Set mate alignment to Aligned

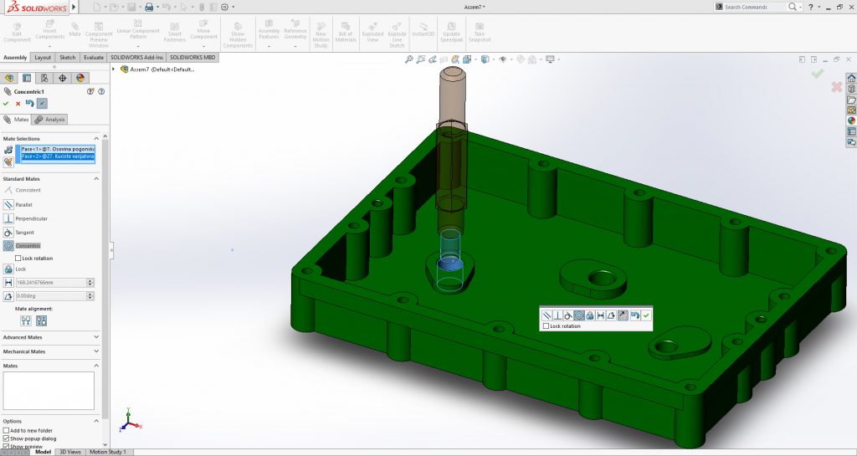point(26,320)
